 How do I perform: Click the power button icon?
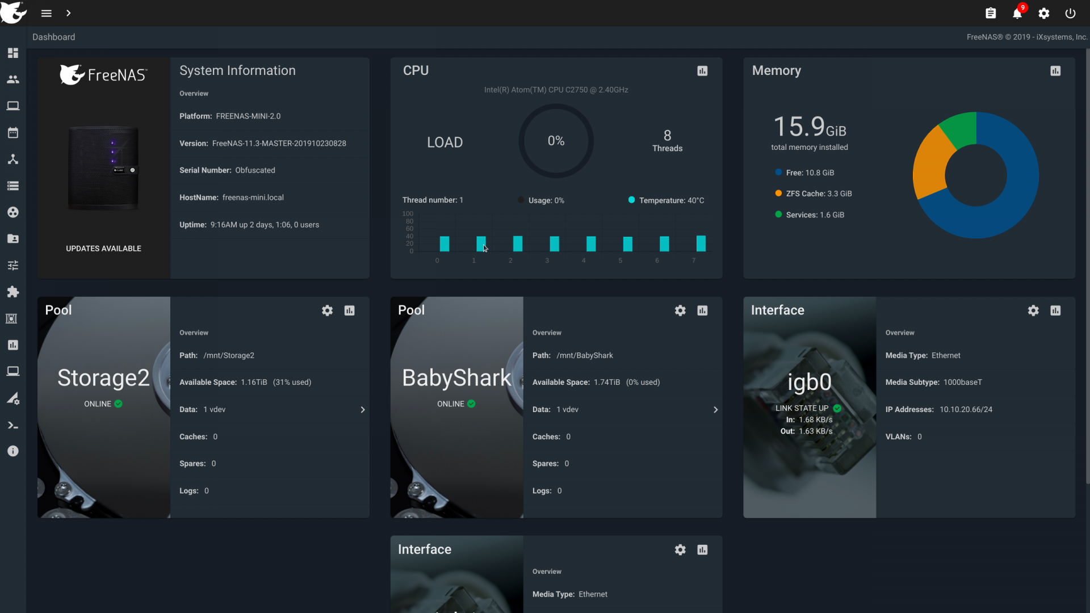coord(1070,13)
